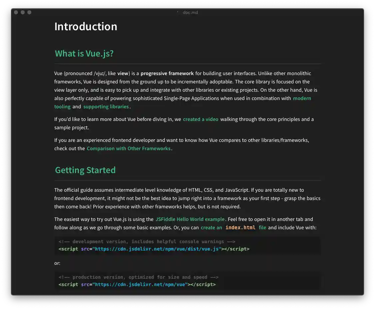Click the production version comment line
This screenshot has width=375, height=309.
(139, 277)
